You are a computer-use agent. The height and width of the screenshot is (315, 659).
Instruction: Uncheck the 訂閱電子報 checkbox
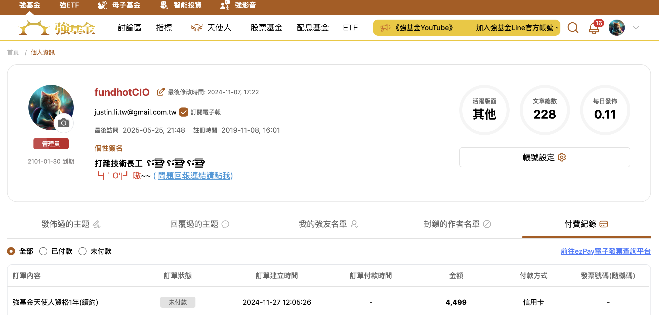[183, 112]
